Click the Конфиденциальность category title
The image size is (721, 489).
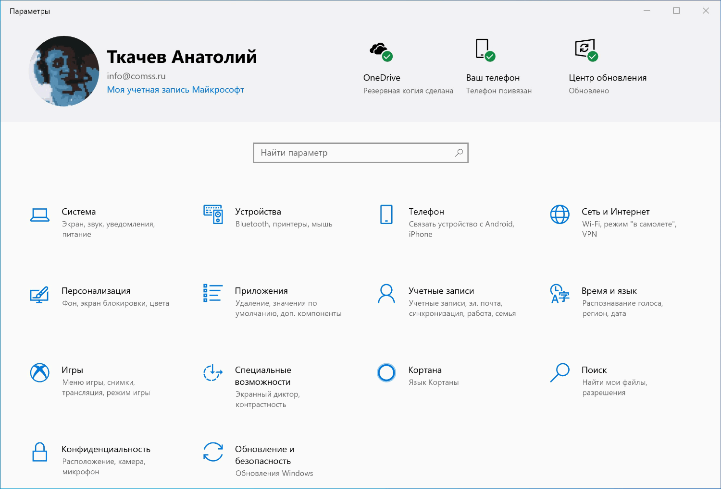click(106, 449)
